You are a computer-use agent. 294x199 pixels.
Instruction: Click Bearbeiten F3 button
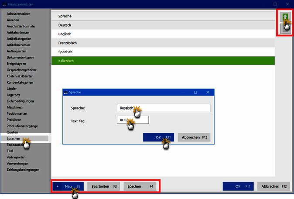tap(104, 186)
